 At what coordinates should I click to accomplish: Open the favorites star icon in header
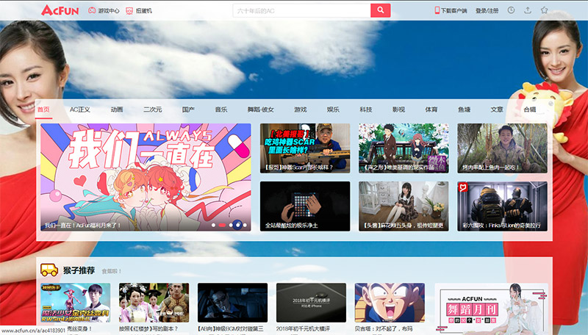(x=544, y=10)
